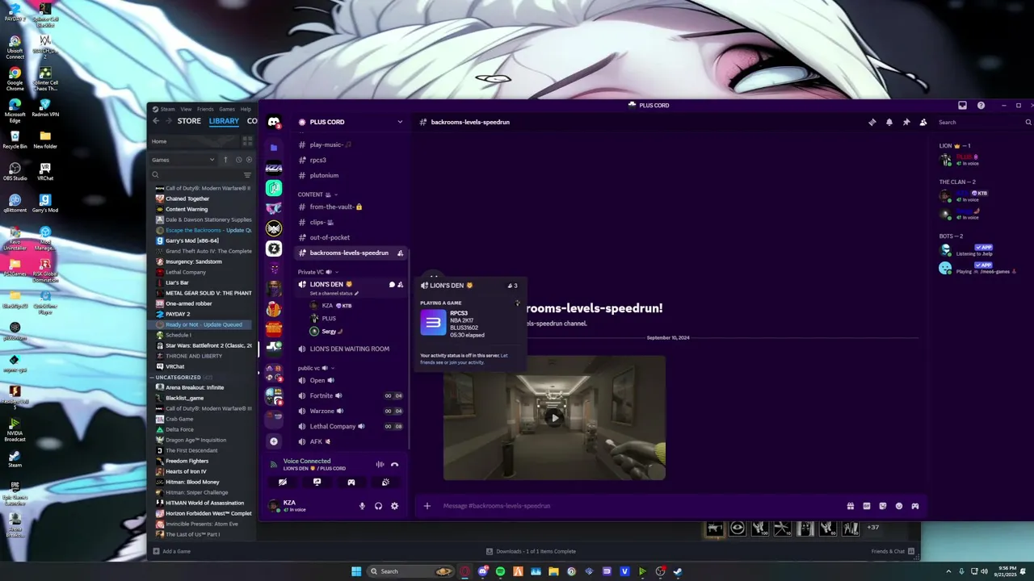The image size is (1034, 581).
Task: Show pinned messages pin icon
Action: click(906, 122)
